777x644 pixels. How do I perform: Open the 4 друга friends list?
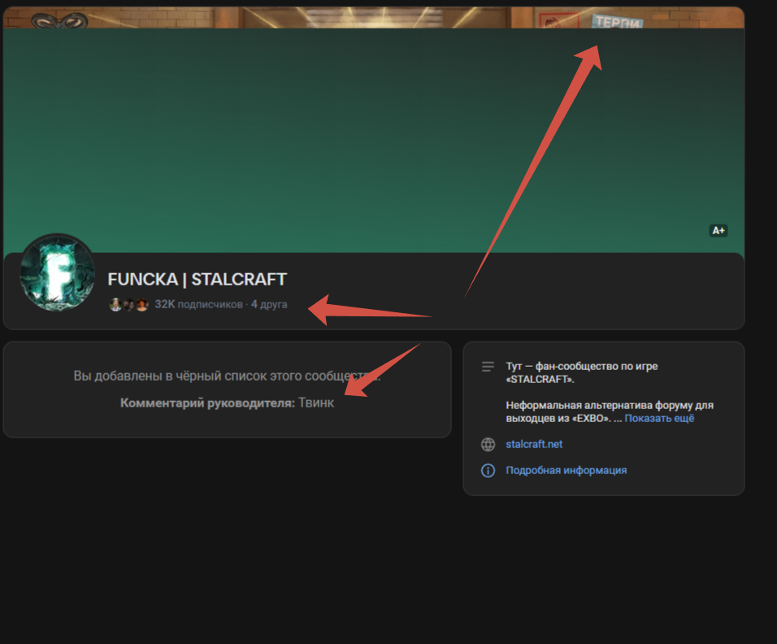pos(269,304)
